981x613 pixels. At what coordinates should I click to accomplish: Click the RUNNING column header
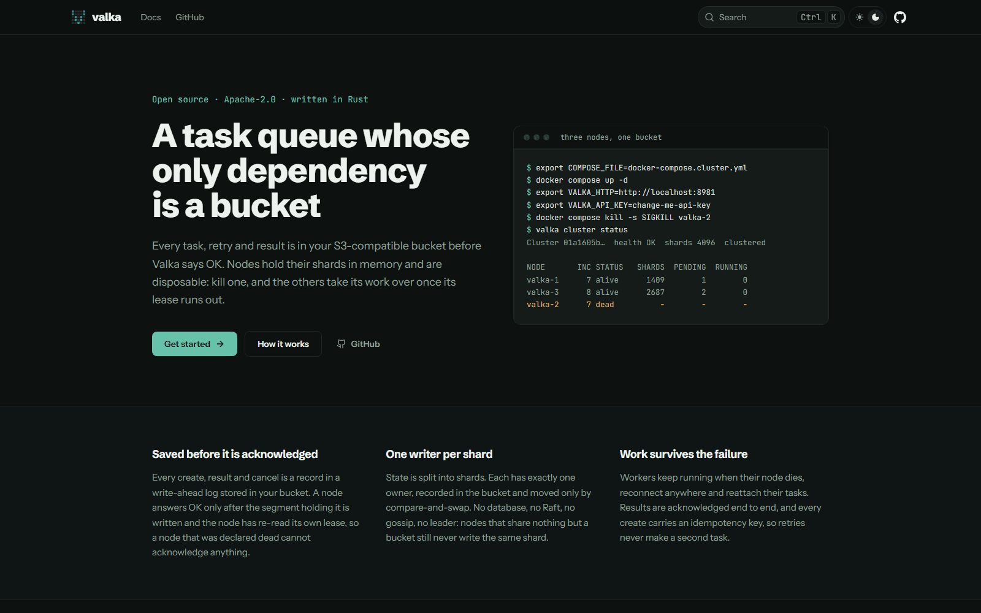pos(731,267)
